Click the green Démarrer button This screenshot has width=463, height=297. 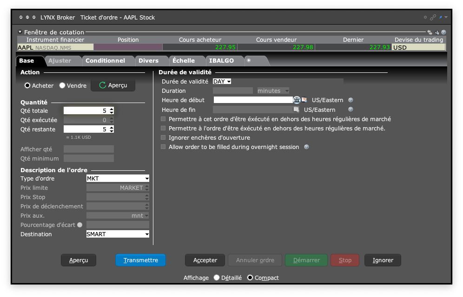[306, 260]
